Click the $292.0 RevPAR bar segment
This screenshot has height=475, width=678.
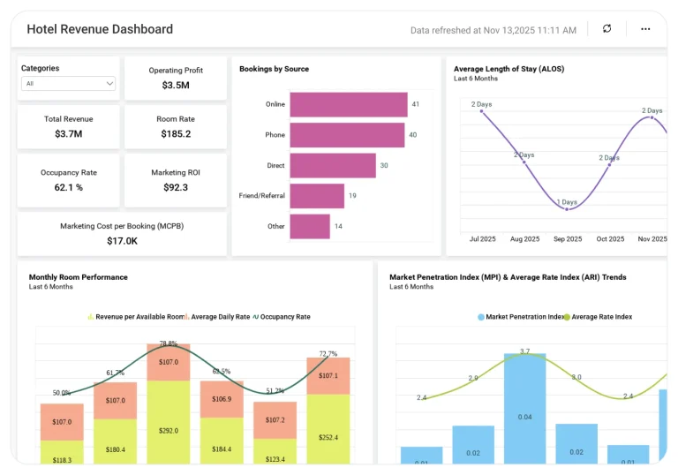coord(169,422)
